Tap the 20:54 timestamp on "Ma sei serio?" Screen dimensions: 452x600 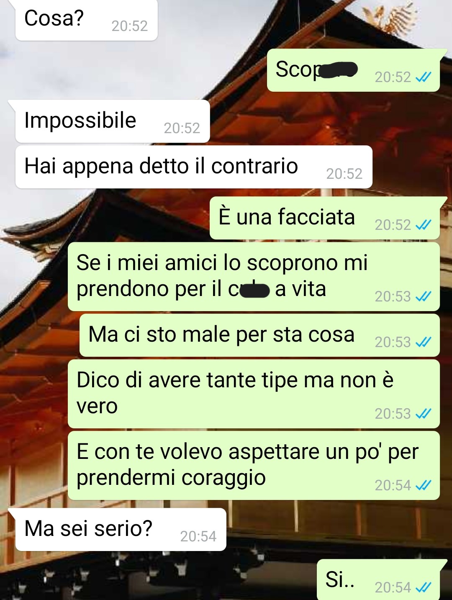pos(198,536)
